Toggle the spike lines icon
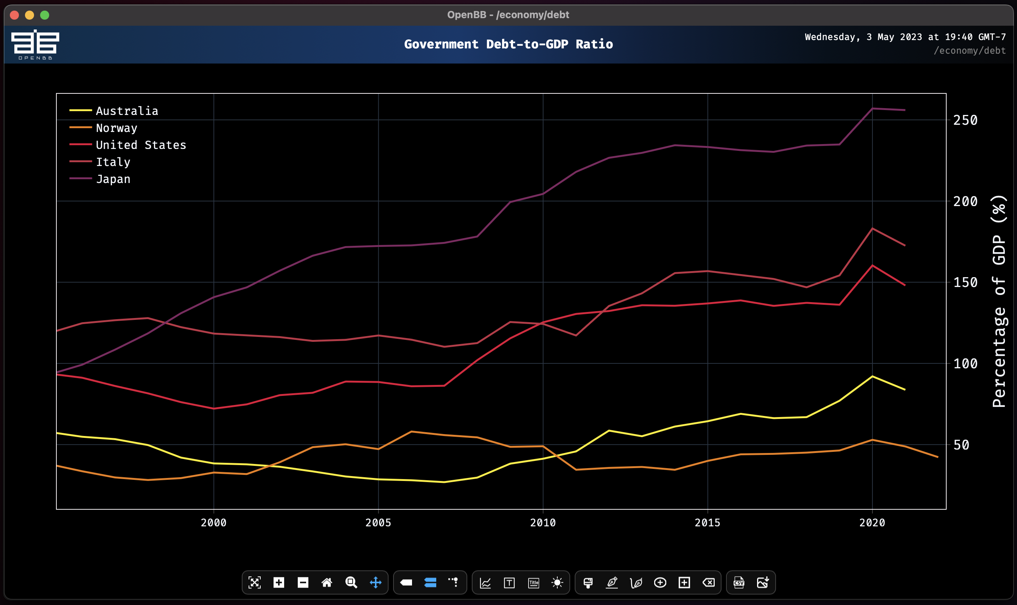The width and height of the screenshot is (1017, 605). tap(454, 582)
